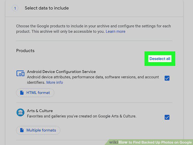Image resolution: width=193 pixels, height=145 pixels.
Task: Click the document icon in Multiple formats button
Action: (22, 130)
